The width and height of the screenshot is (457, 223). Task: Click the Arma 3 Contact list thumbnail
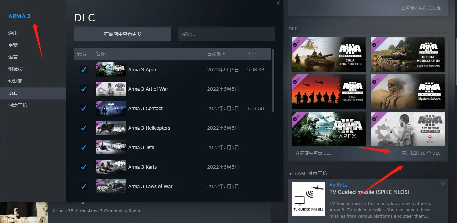pos(111,108)
